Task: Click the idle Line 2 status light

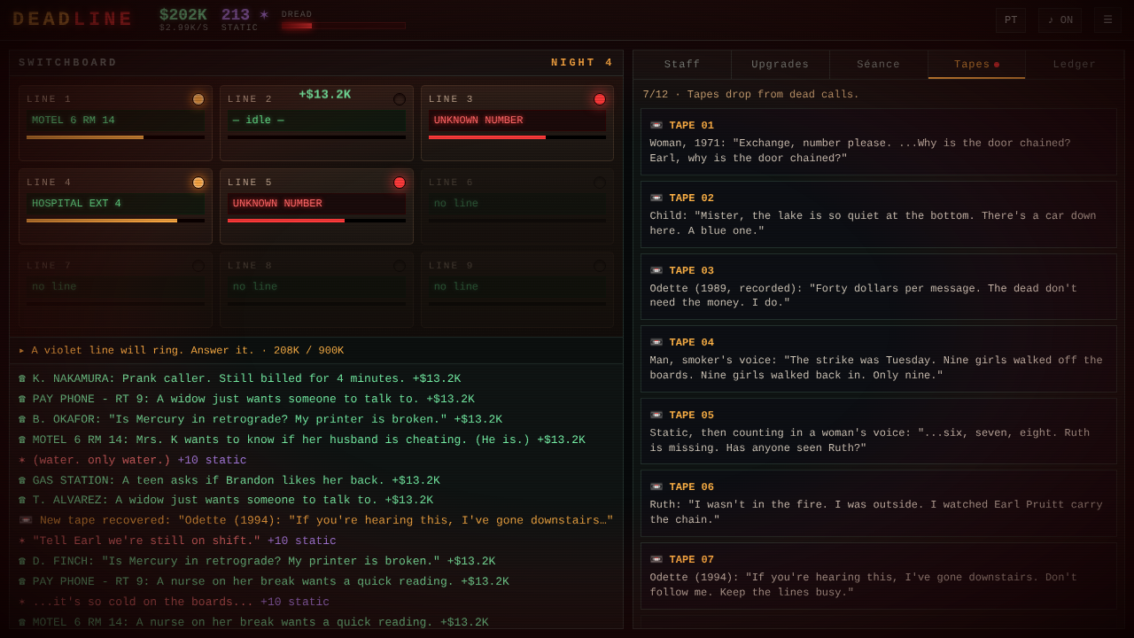Action: tap(400, 99)
